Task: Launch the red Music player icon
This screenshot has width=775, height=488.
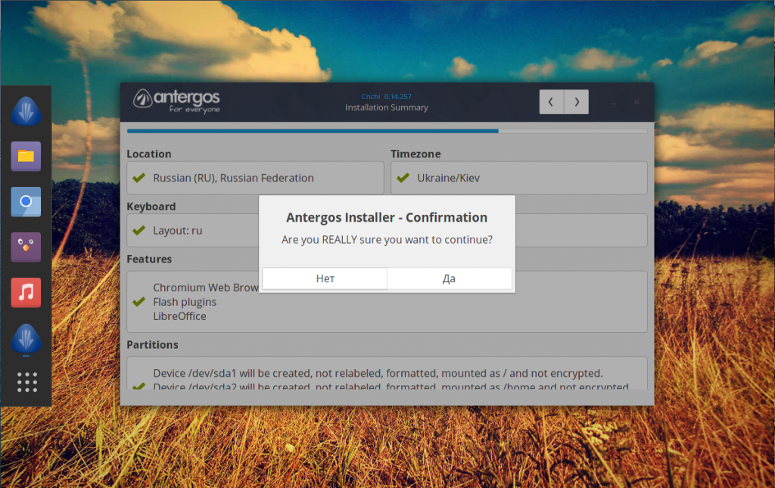Action: pos(26,292)
